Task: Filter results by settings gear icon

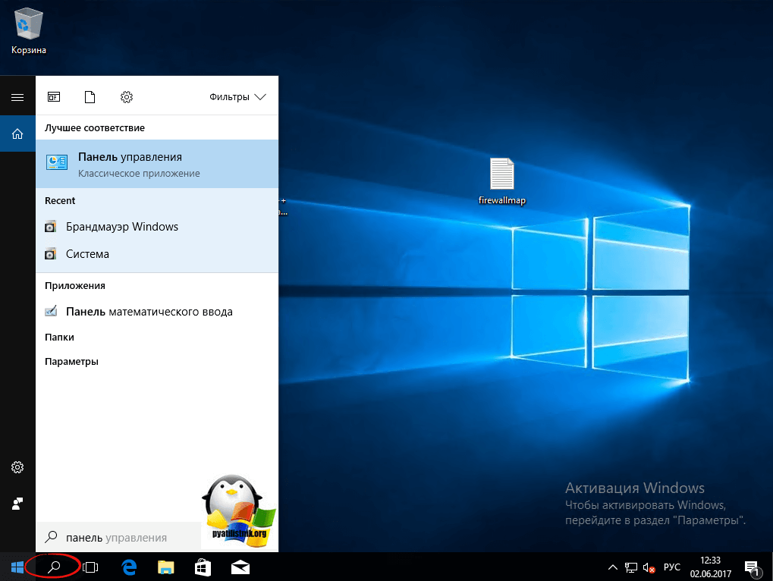Action: pyautogui.click(x=127, y=97)
